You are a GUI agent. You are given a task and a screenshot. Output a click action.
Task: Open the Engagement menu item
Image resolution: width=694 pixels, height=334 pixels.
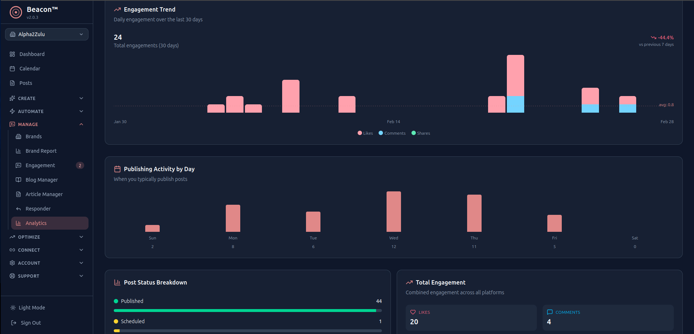(x=40, y=165)
